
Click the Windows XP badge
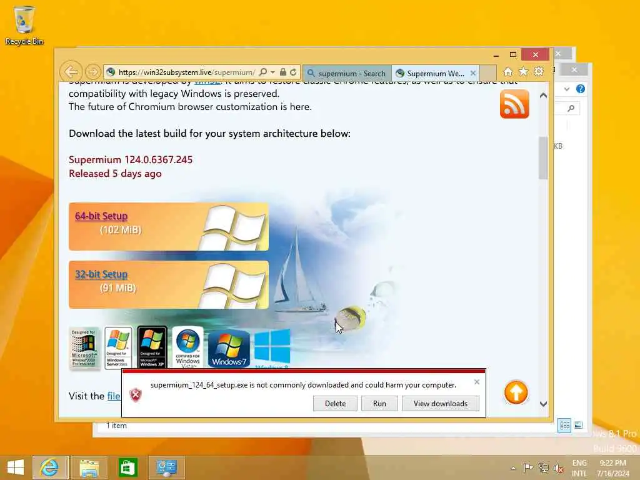point(152,347)
